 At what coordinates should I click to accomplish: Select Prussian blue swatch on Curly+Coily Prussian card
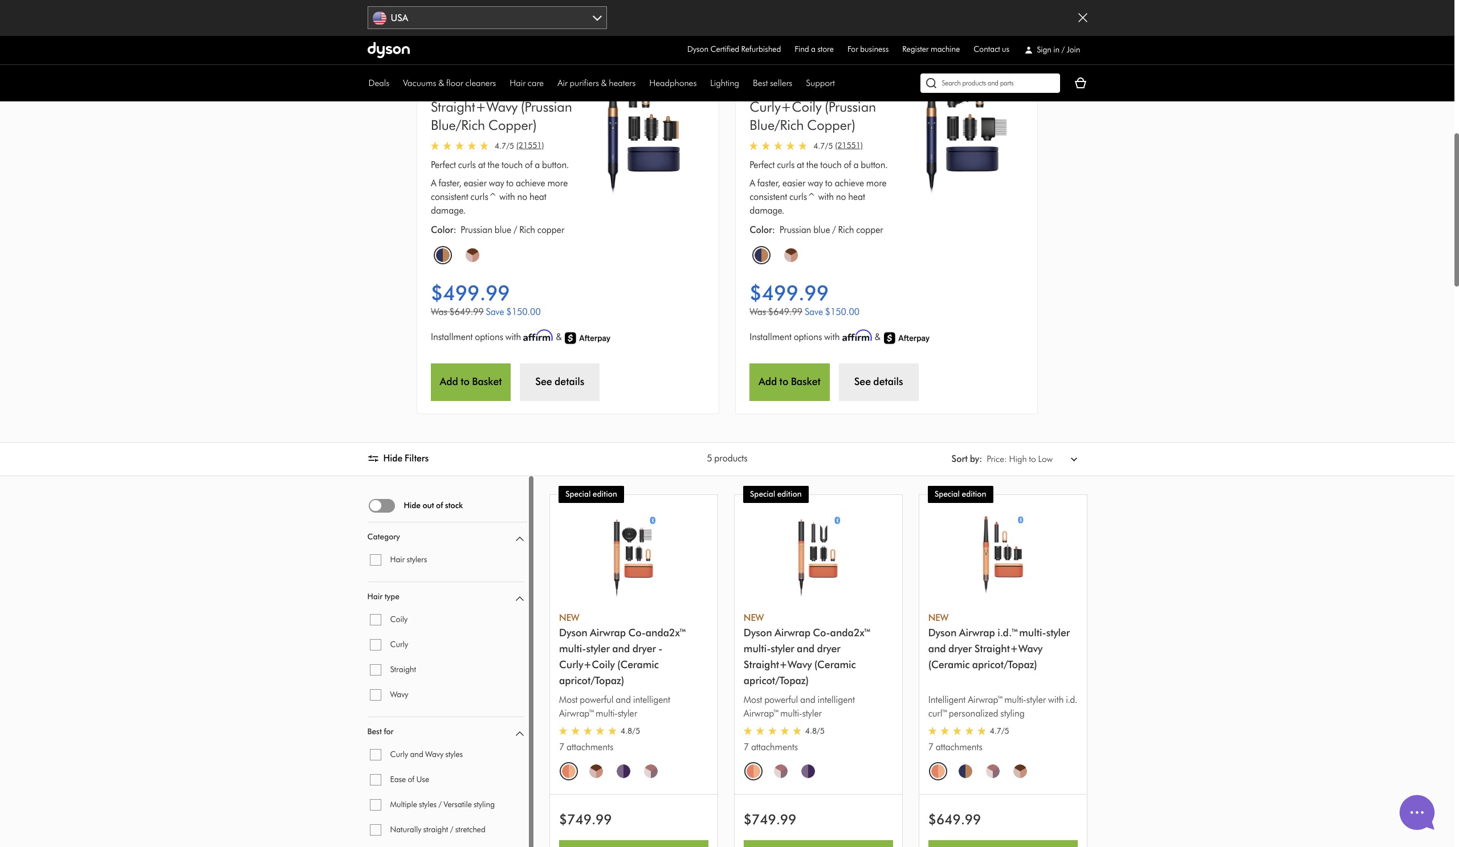coord(761,255)
